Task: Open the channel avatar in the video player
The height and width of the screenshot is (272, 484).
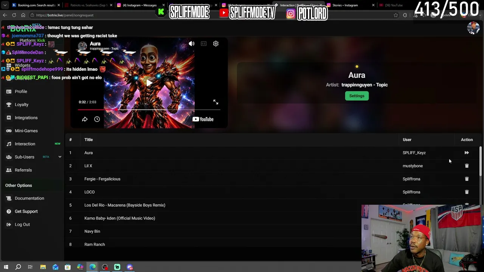Action: point(82,46)
